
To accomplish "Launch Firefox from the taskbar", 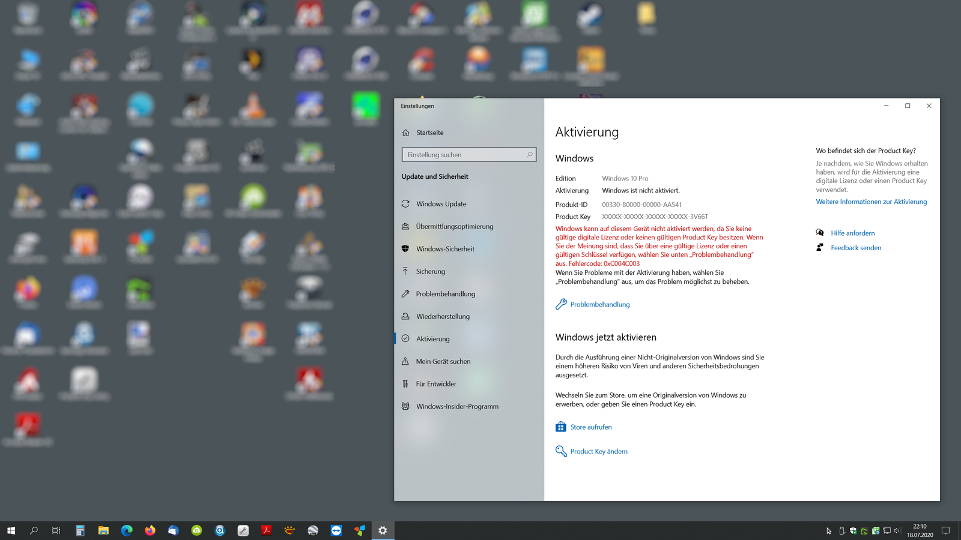I will pyautogui.click(x=150, y=530).
